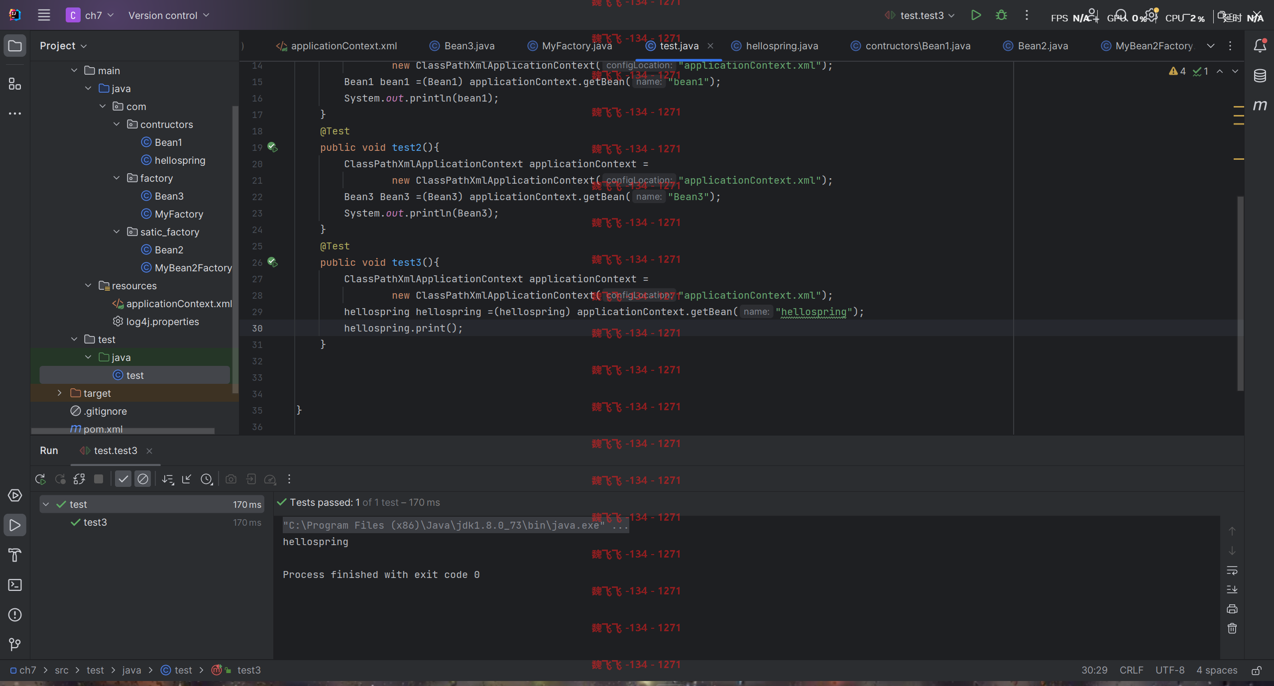Open the Structure tool window icon

point(15,84)
